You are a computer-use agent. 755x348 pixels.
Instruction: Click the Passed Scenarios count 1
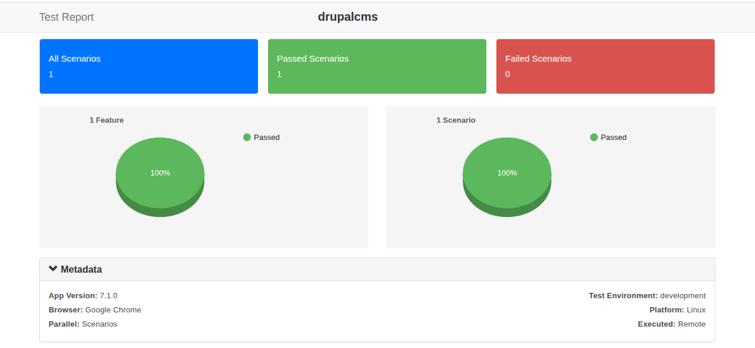(x=279, y=74)
